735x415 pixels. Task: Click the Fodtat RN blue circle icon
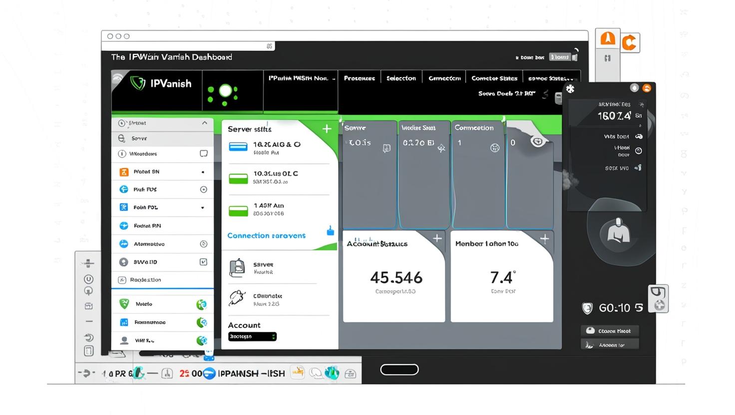click(x=124, y=225)
